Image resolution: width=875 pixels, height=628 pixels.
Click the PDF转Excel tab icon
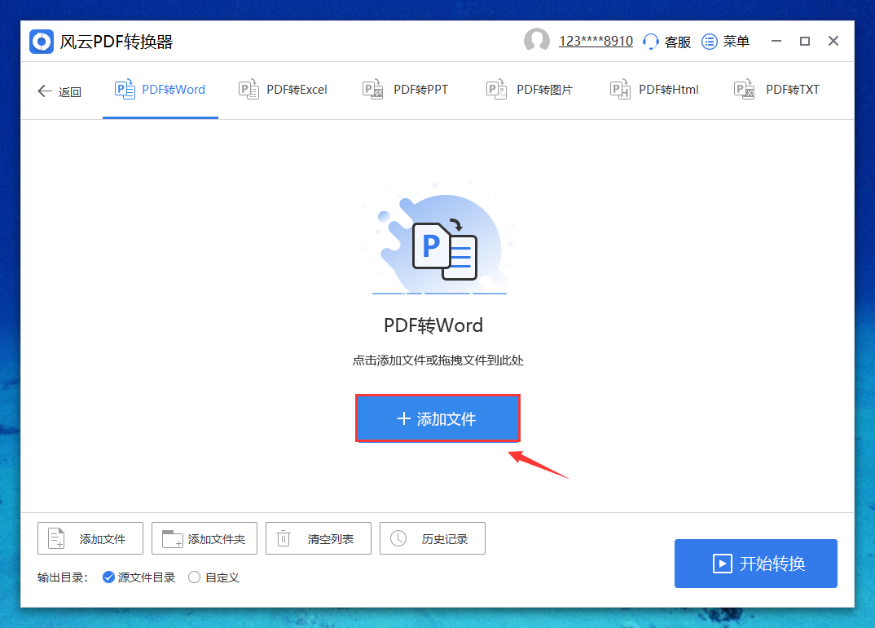pyautogui.click(x=248, y=90)
